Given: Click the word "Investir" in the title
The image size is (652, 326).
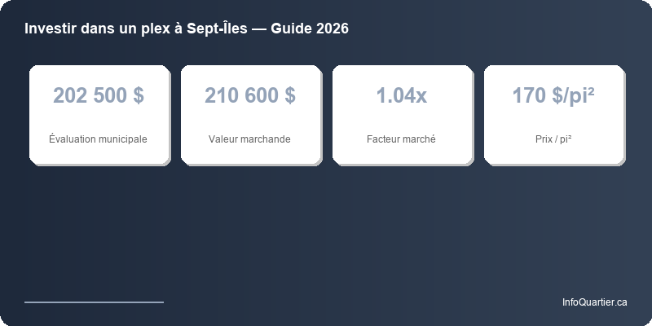Looking at the screenshot, I should click(x=49, y=29).
